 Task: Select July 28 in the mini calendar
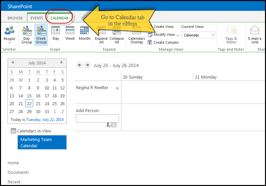click(x=20, y=111)
